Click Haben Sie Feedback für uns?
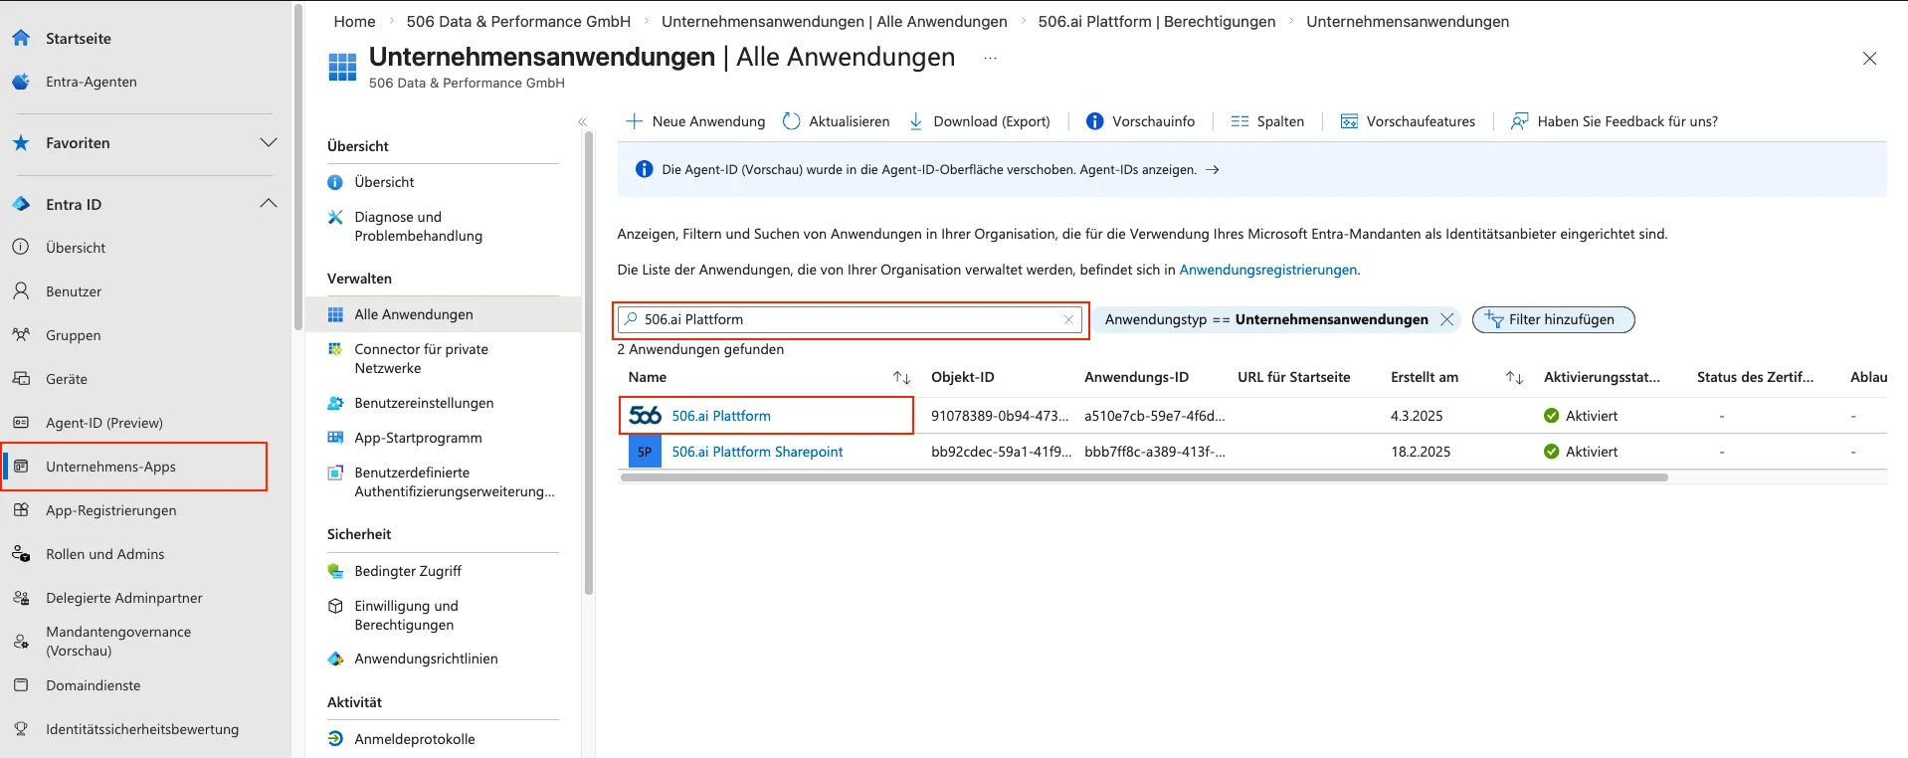This screenshot has width=1908, height=758. click(1615, 121)
